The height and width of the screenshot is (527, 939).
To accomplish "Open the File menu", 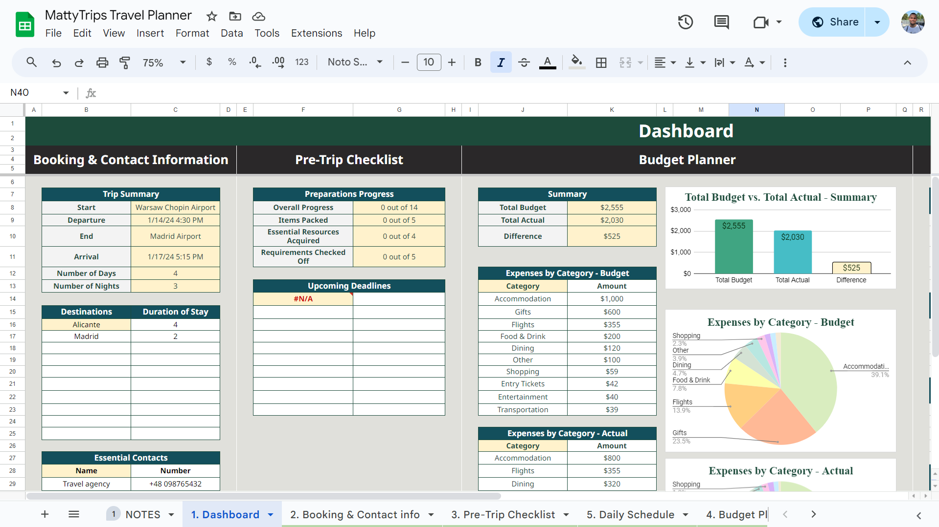I will [x=53, y=33].
